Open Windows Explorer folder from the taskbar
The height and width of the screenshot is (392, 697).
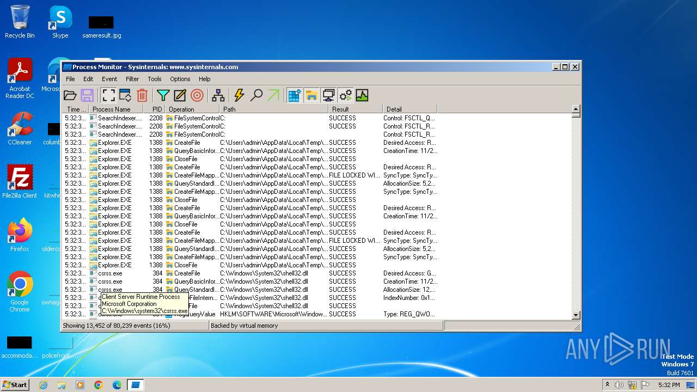pos(62,385)
